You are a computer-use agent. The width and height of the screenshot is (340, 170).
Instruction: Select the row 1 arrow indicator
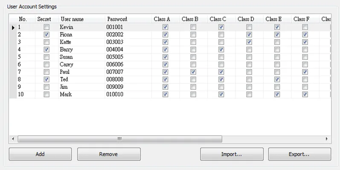tap(13, 27)
